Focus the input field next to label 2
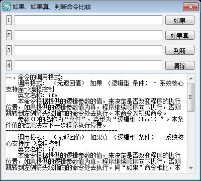 pyautogui.click(x=88, y=35)
